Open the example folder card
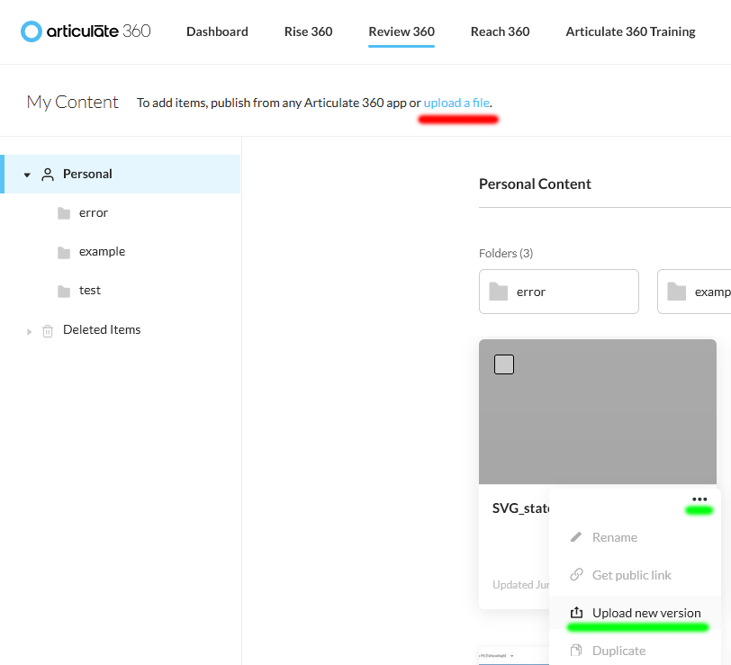 [694, 292]
